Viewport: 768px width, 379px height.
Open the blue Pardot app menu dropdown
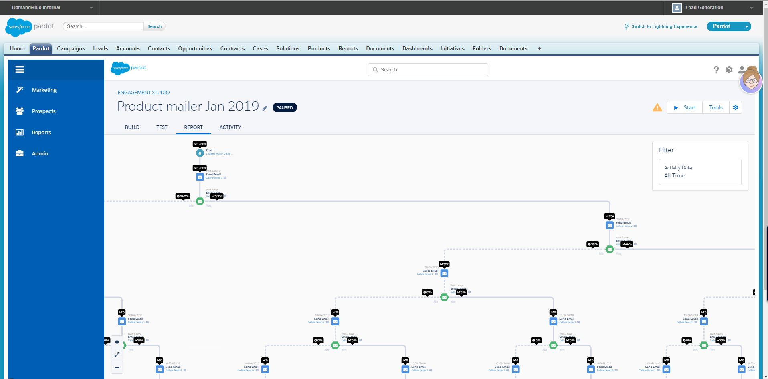[x=746, y=26]
